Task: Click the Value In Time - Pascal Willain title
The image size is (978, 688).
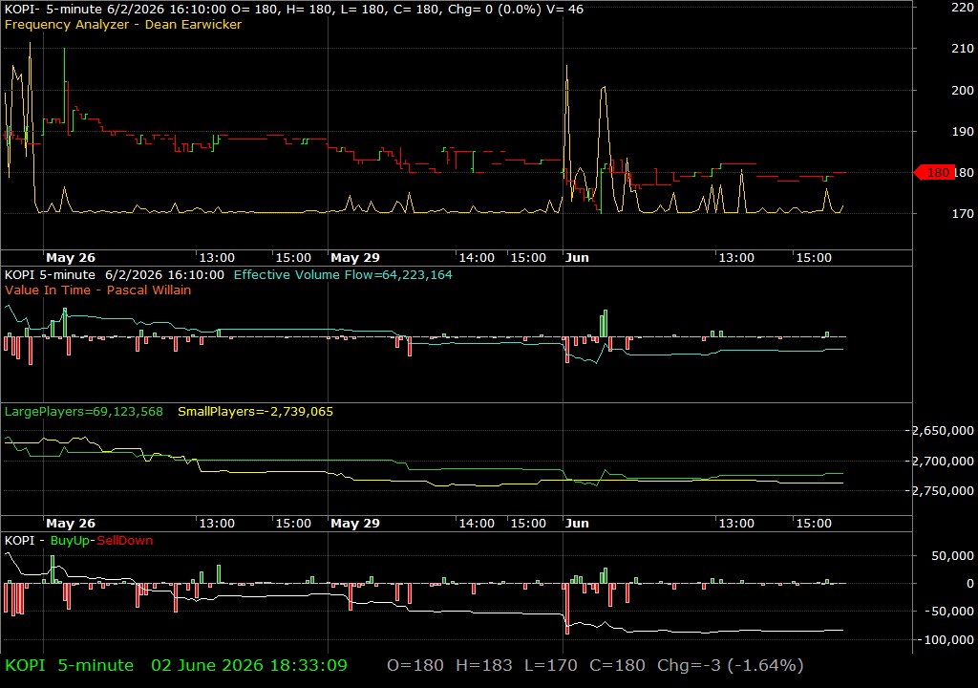Action: pyautogui.click(x=98, y=290)
